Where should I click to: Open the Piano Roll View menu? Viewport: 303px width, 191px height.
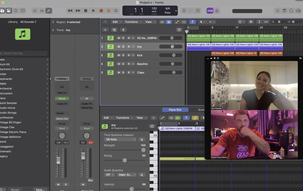coord(141,118)
